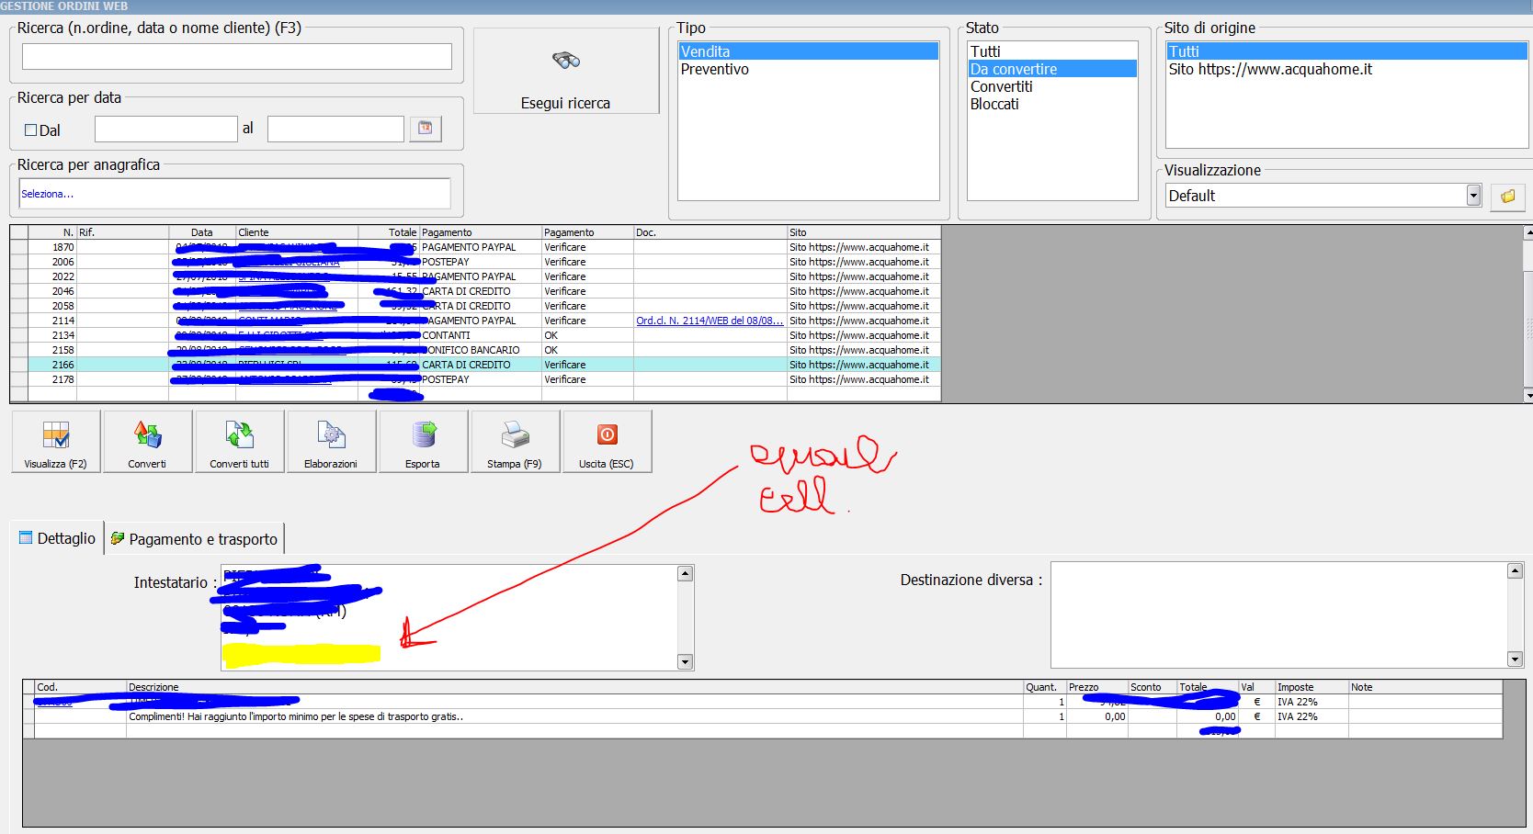Click Intestatario box scroll-down arrow
1533x834 pixels.
(685, 661)
